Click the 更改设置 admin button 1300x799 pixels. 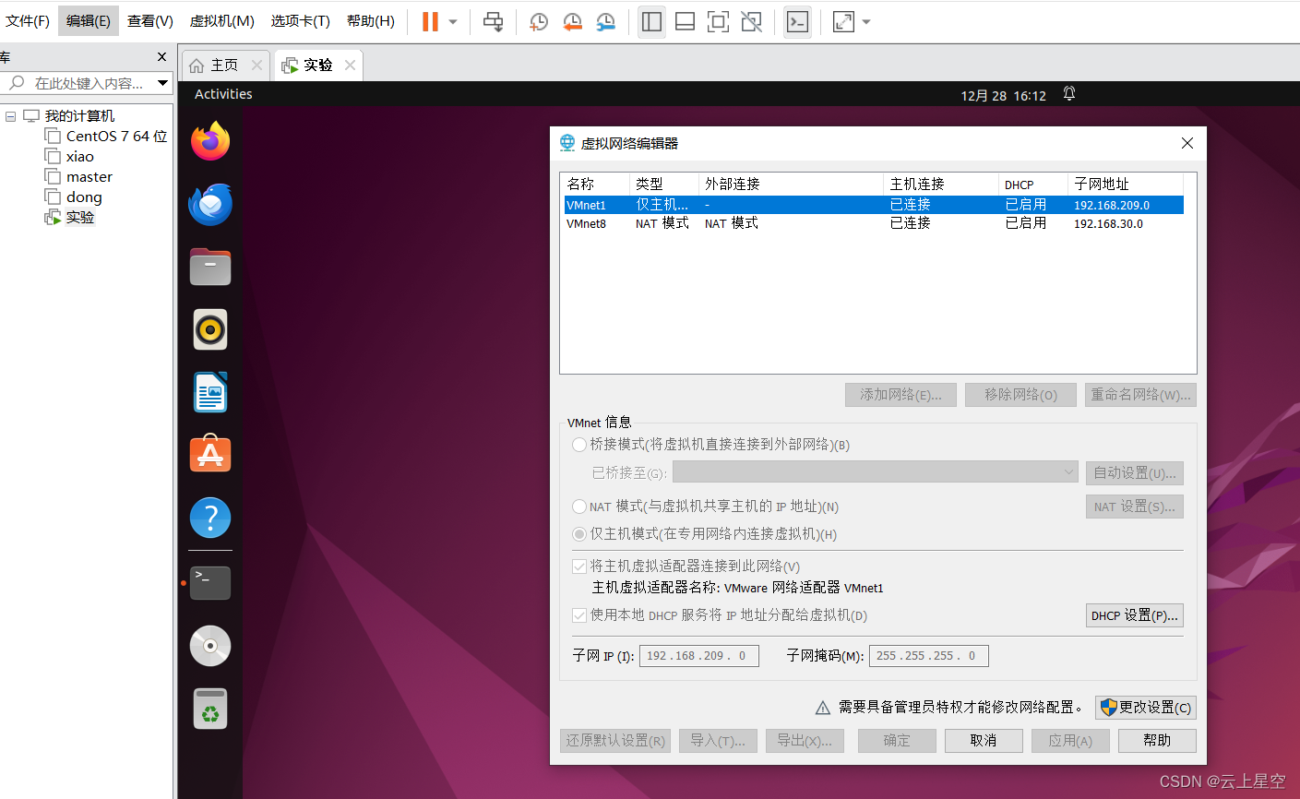[1145, 707]
